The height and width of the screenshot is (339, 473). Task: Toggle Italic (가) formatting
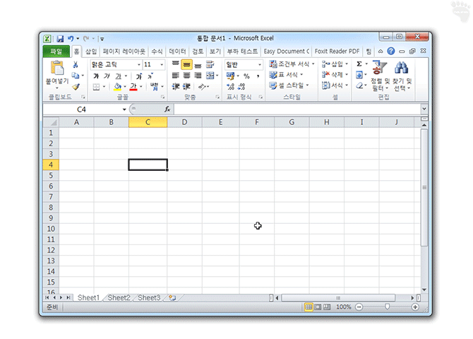(107, 76)
